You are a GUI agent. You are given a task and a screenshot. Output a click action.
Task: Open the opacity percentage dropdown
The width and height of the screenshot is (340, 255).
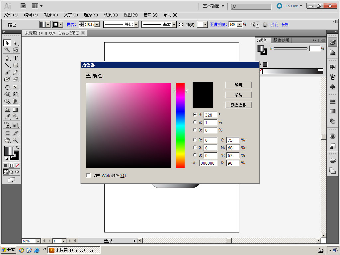click(x=239, y=25)
